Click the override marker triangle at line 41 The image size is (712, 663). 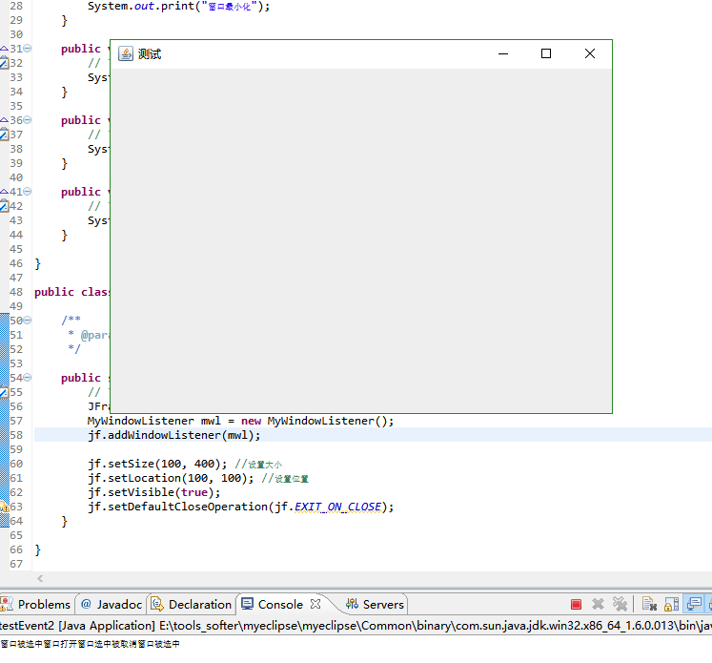click(4, 192)
